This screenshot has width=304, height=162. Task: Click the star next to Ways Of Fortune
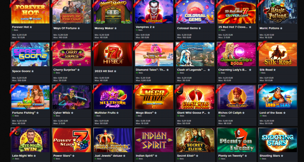click(78, 28)
